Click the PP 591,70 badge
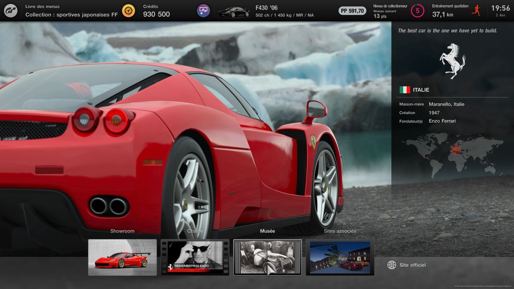The height and width of the screenshot is (289, 514). [352, 11]
